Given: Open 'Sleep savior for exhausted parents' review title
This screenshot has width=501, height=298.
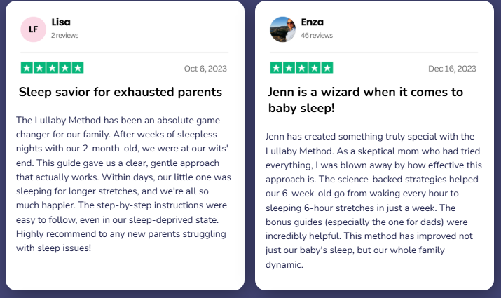Looking at the screenshot, I should (x=121, y=92).
